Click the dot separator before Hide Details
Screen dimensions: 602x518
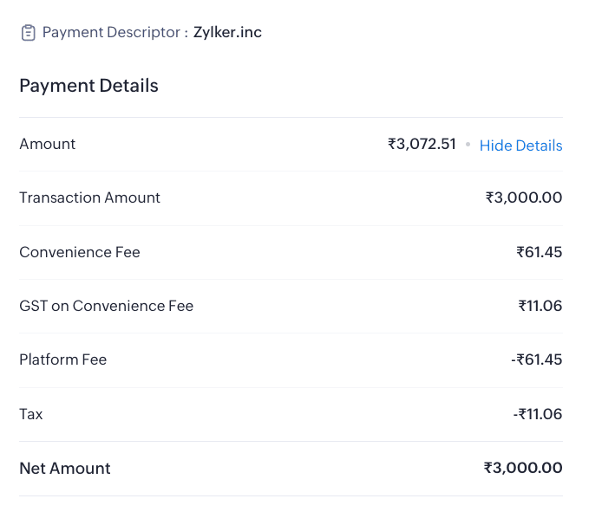468,145
